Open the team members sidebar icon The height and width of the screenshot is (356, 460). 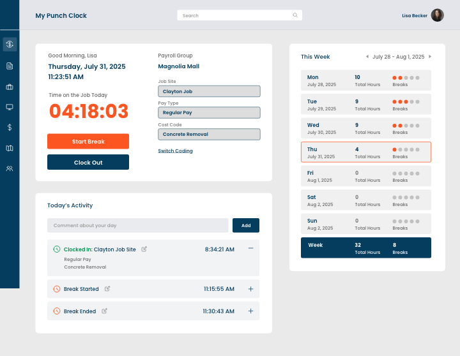coord(10,168)
